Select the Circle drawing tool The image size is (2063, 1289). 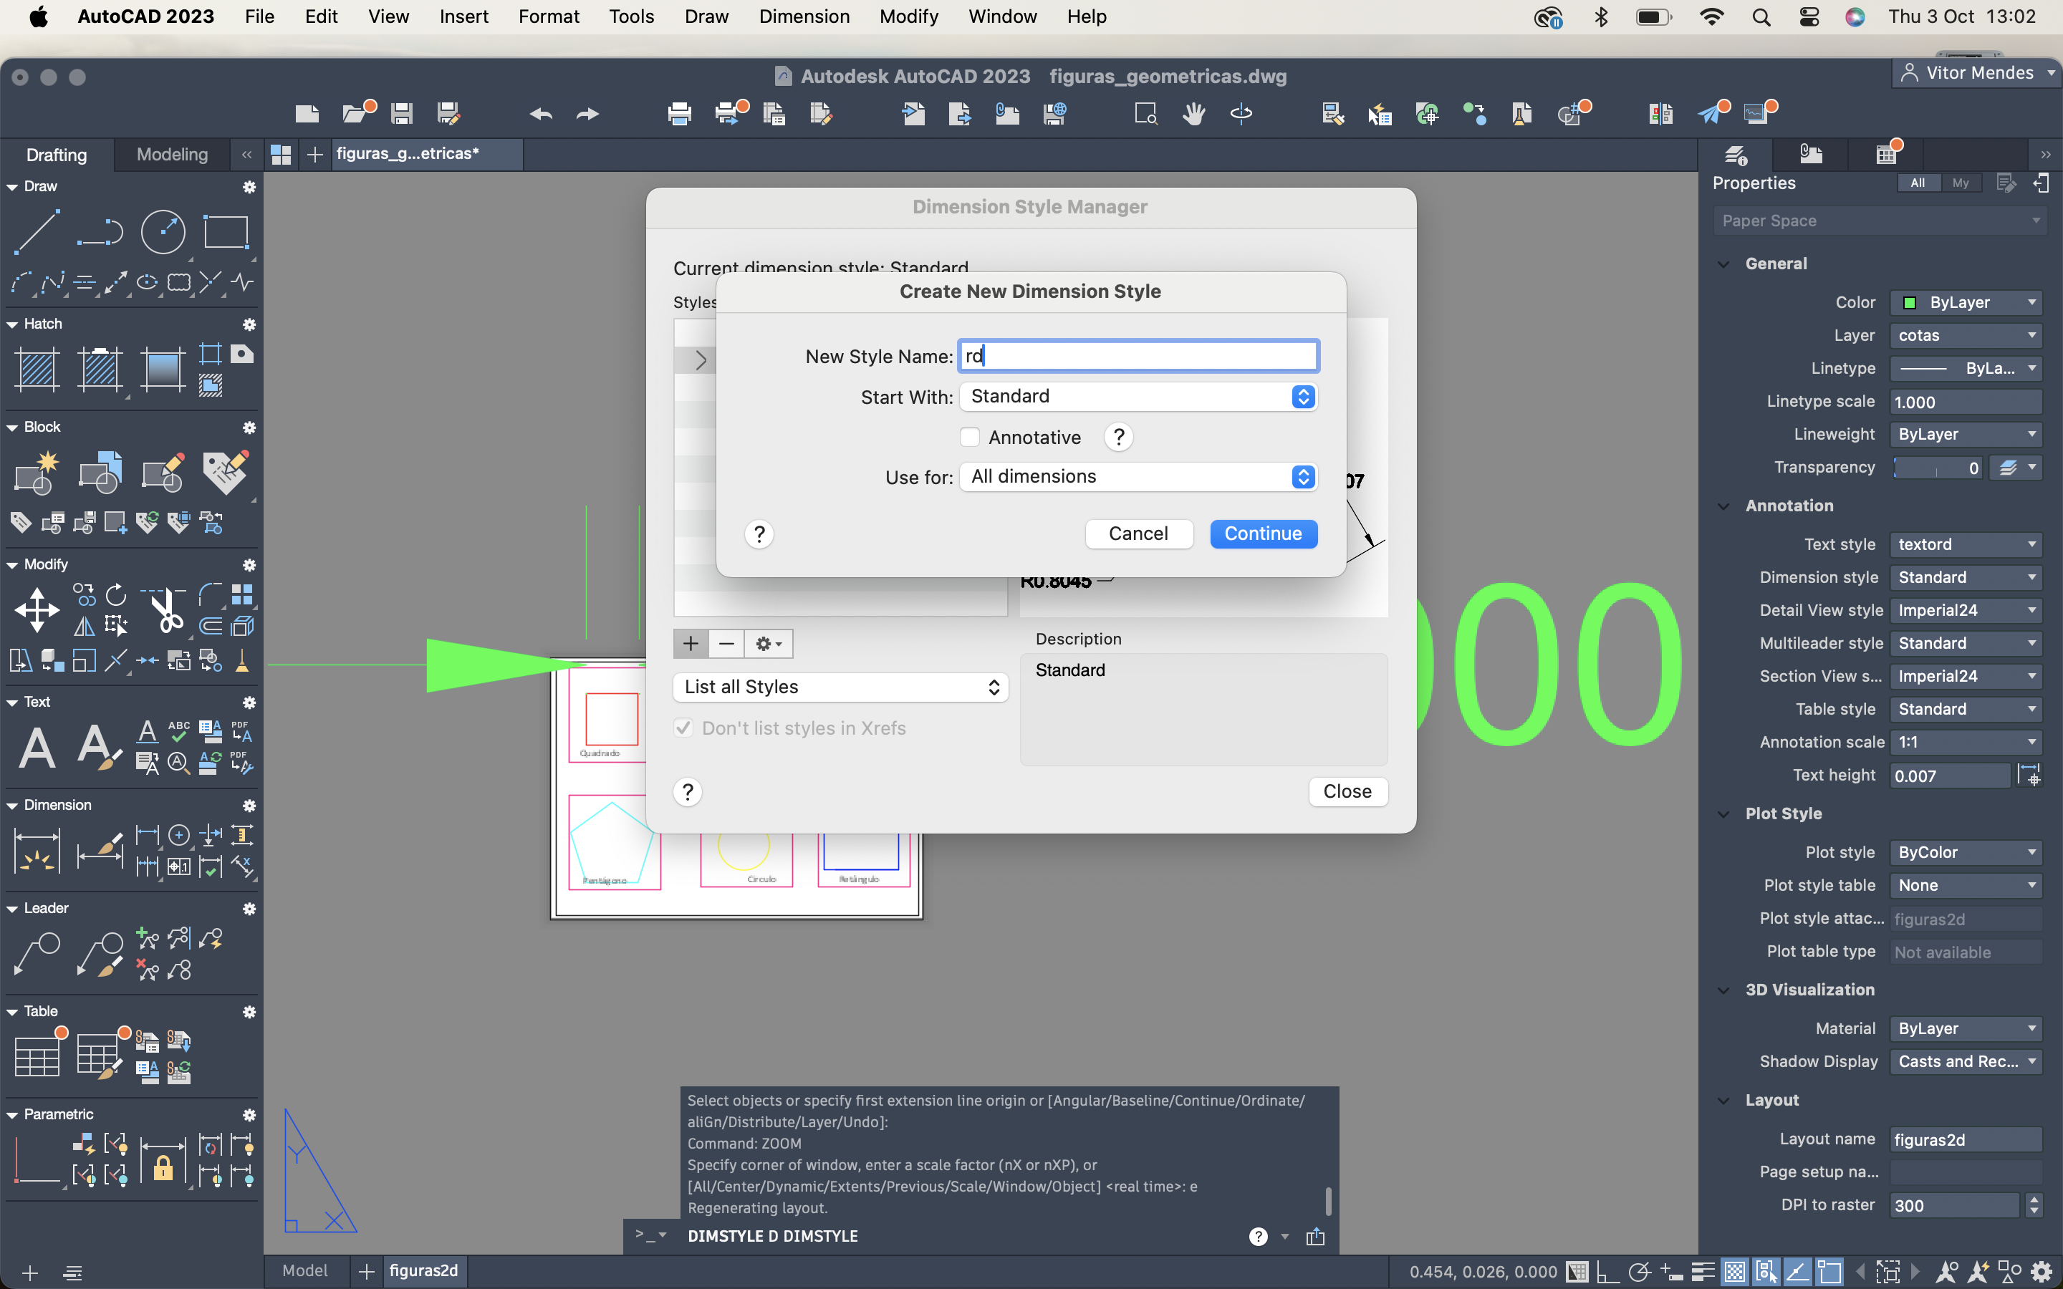point(162,232)
